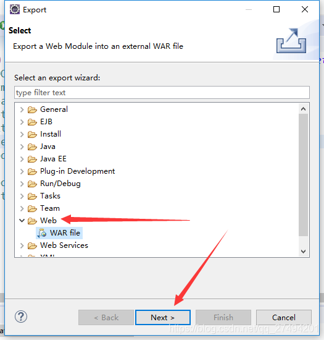The image size is (324, 340).
Task: Click the Cancel button
Action: click(284, 318)
